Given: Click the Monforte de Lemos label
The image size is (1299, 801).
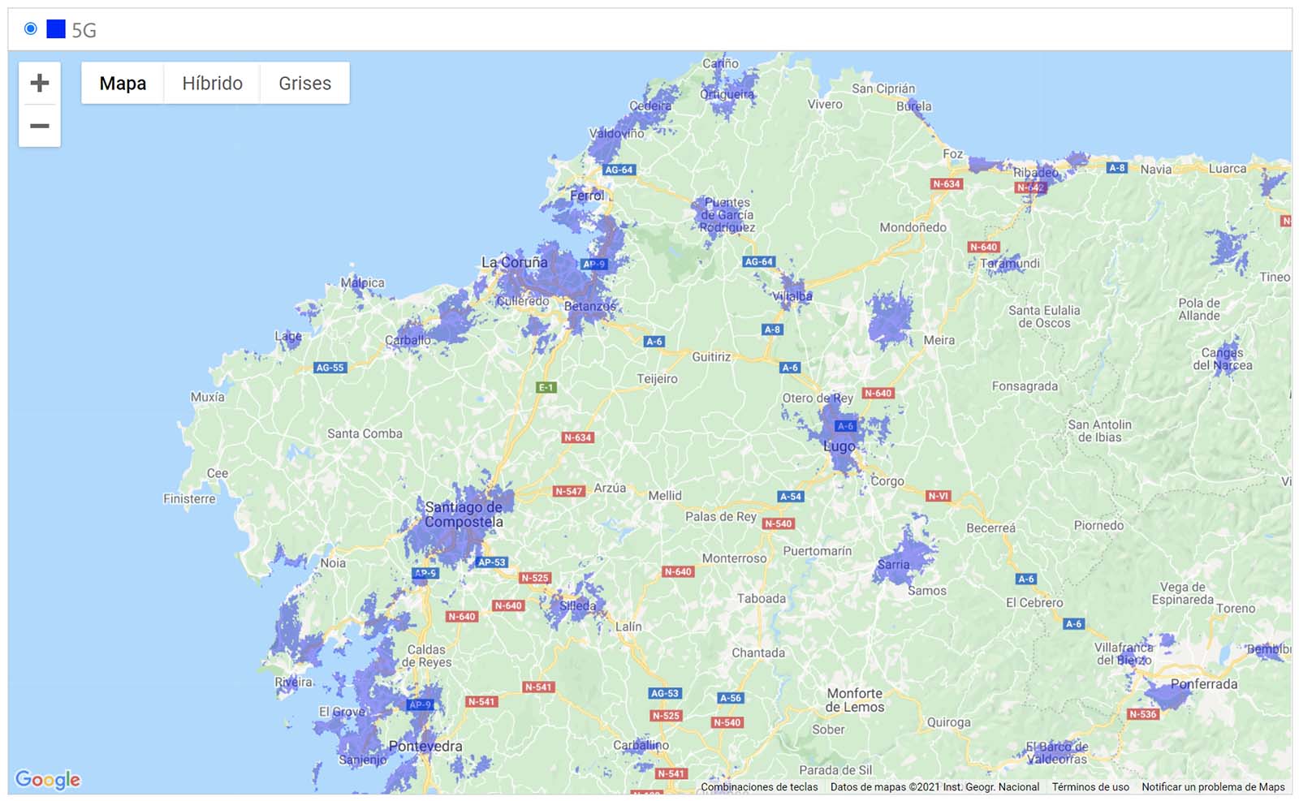Looking at the screenshot, I should point(854,700).
